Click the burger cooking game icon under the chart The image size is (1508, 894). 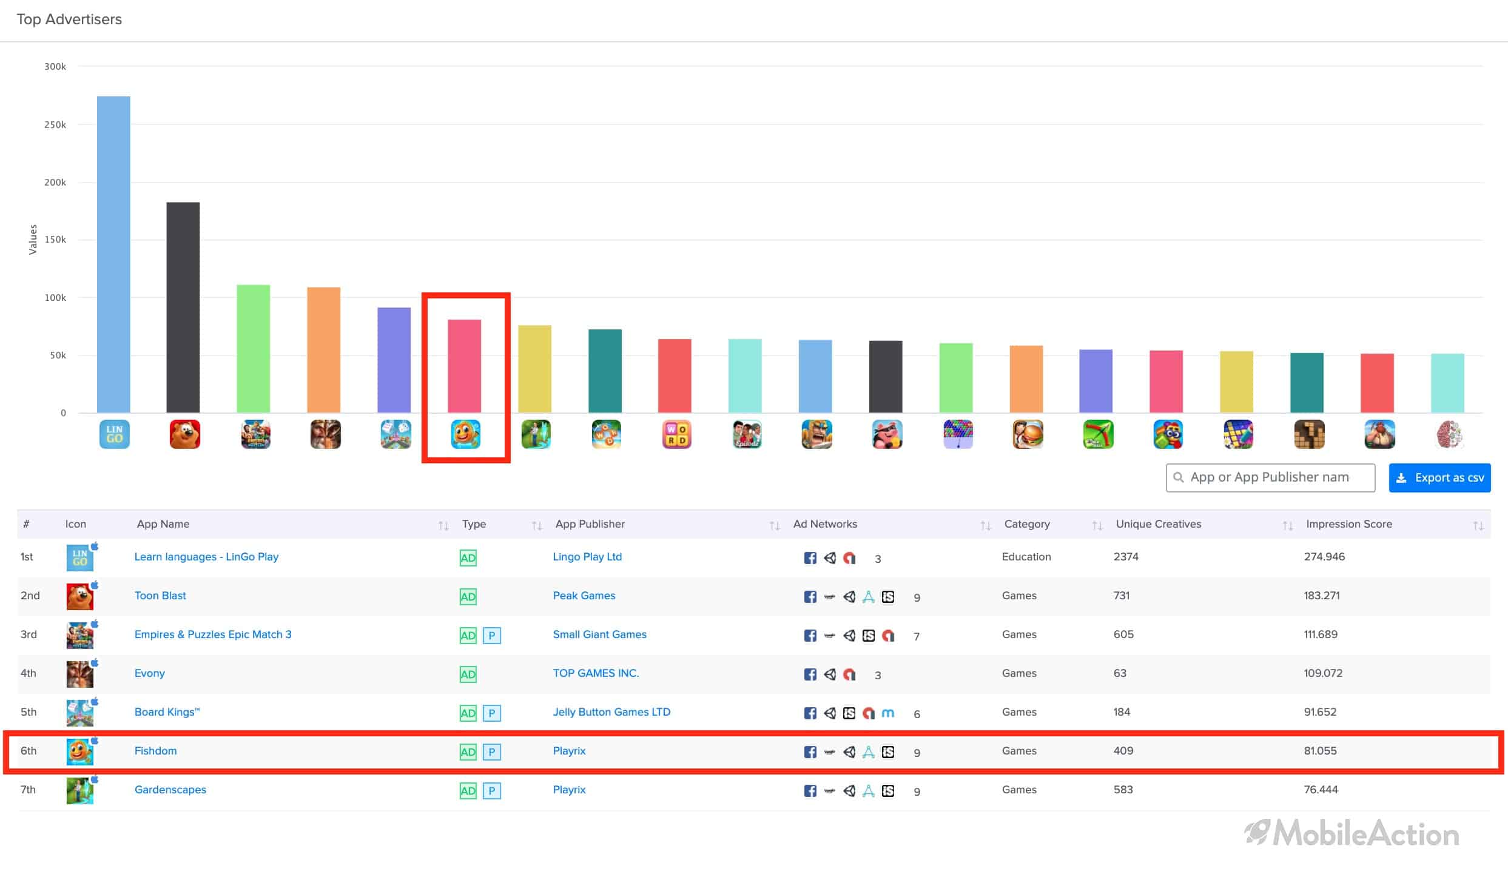pyautogui.click(x=1028, y=434)
